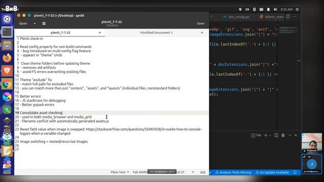Click the VS Code minimap code preview
Viewport: 324px width, 182px height.
(x=288, y=30)
